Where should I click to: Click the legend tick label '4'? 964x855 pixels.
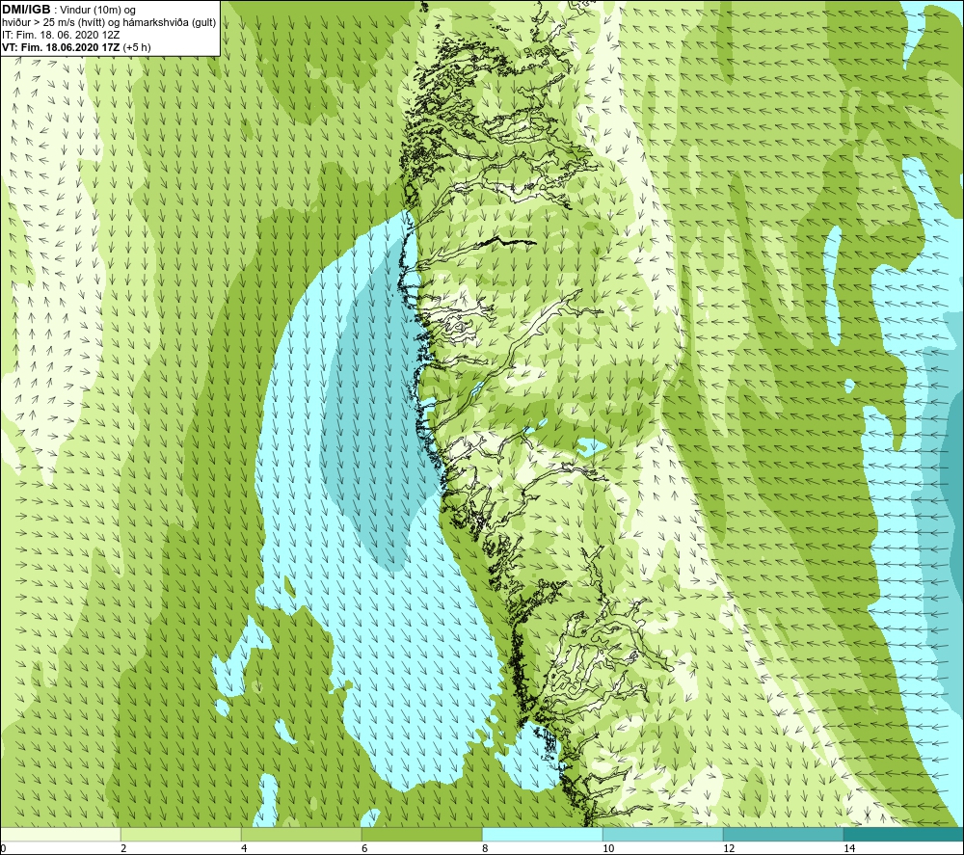(x=244, y=848)
